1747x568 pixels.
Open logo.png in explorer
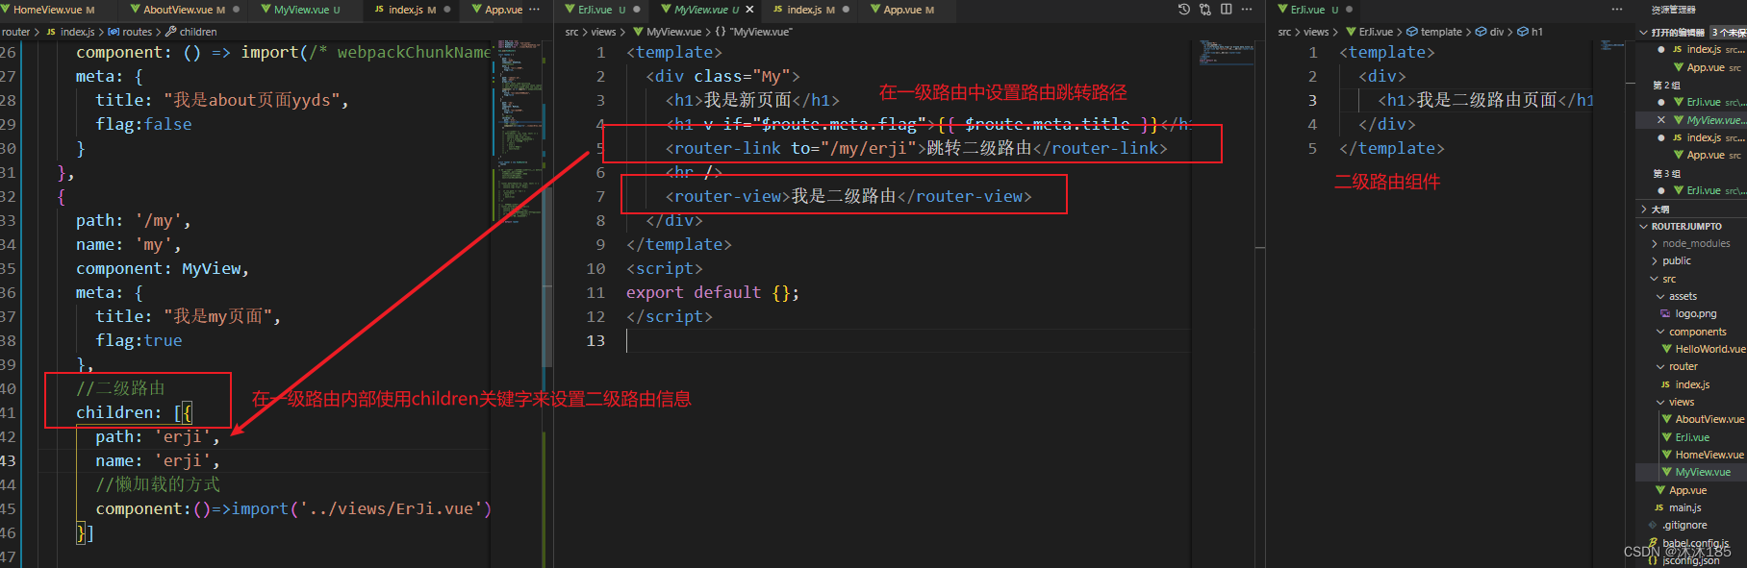click(x=1691, y=314)
